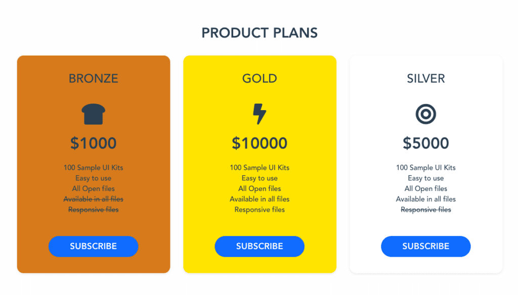This screenshot has width=518, height=295.
Task: Subscribe to the Silver plan
Action: [x=426, y=247]
